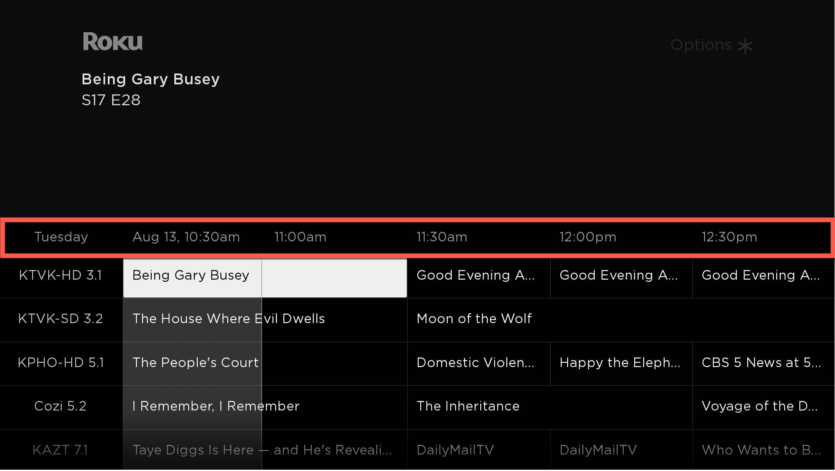
Task: Choose Voyage of the D... program
Action: pyautogui.click(x=764, y=408)
